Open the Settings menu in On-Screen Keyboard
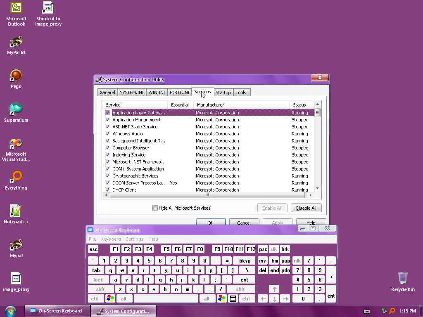This screenshot has width=423, height=317. point(135,239)
